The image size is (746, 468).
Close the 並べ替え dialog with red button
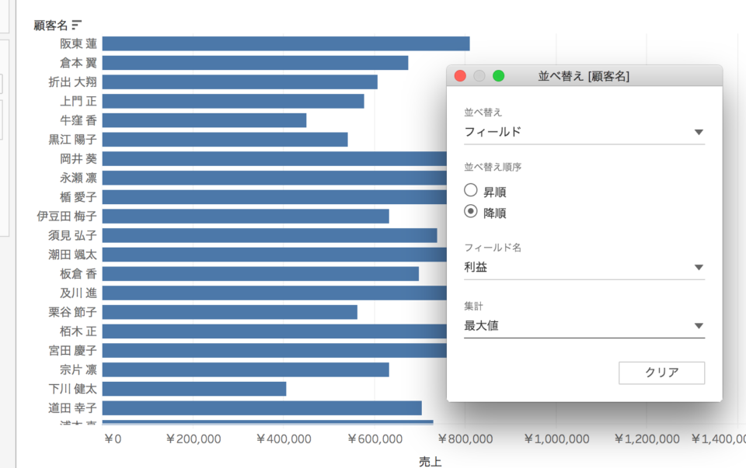(460, 76)
